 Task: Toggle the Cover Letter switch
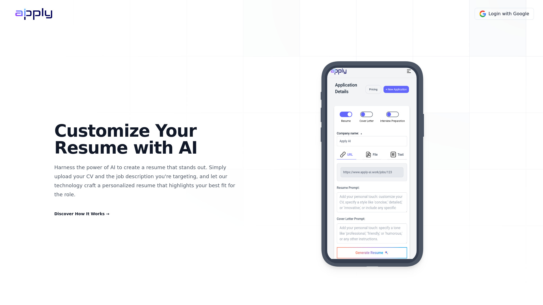pos(366,114)
